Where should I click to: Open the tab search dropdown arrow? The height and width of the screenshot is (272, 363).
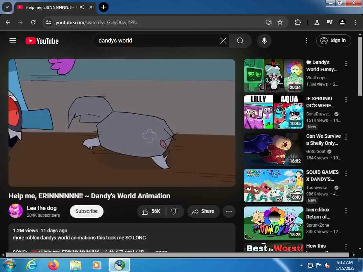pos(7,7)
